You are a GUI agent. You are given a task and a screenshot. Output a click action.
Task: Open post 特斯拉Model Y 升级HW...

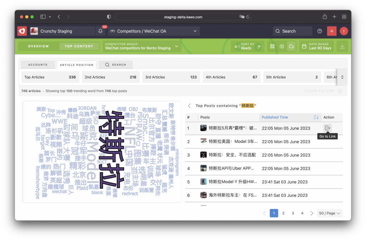[x=233, y=182]
